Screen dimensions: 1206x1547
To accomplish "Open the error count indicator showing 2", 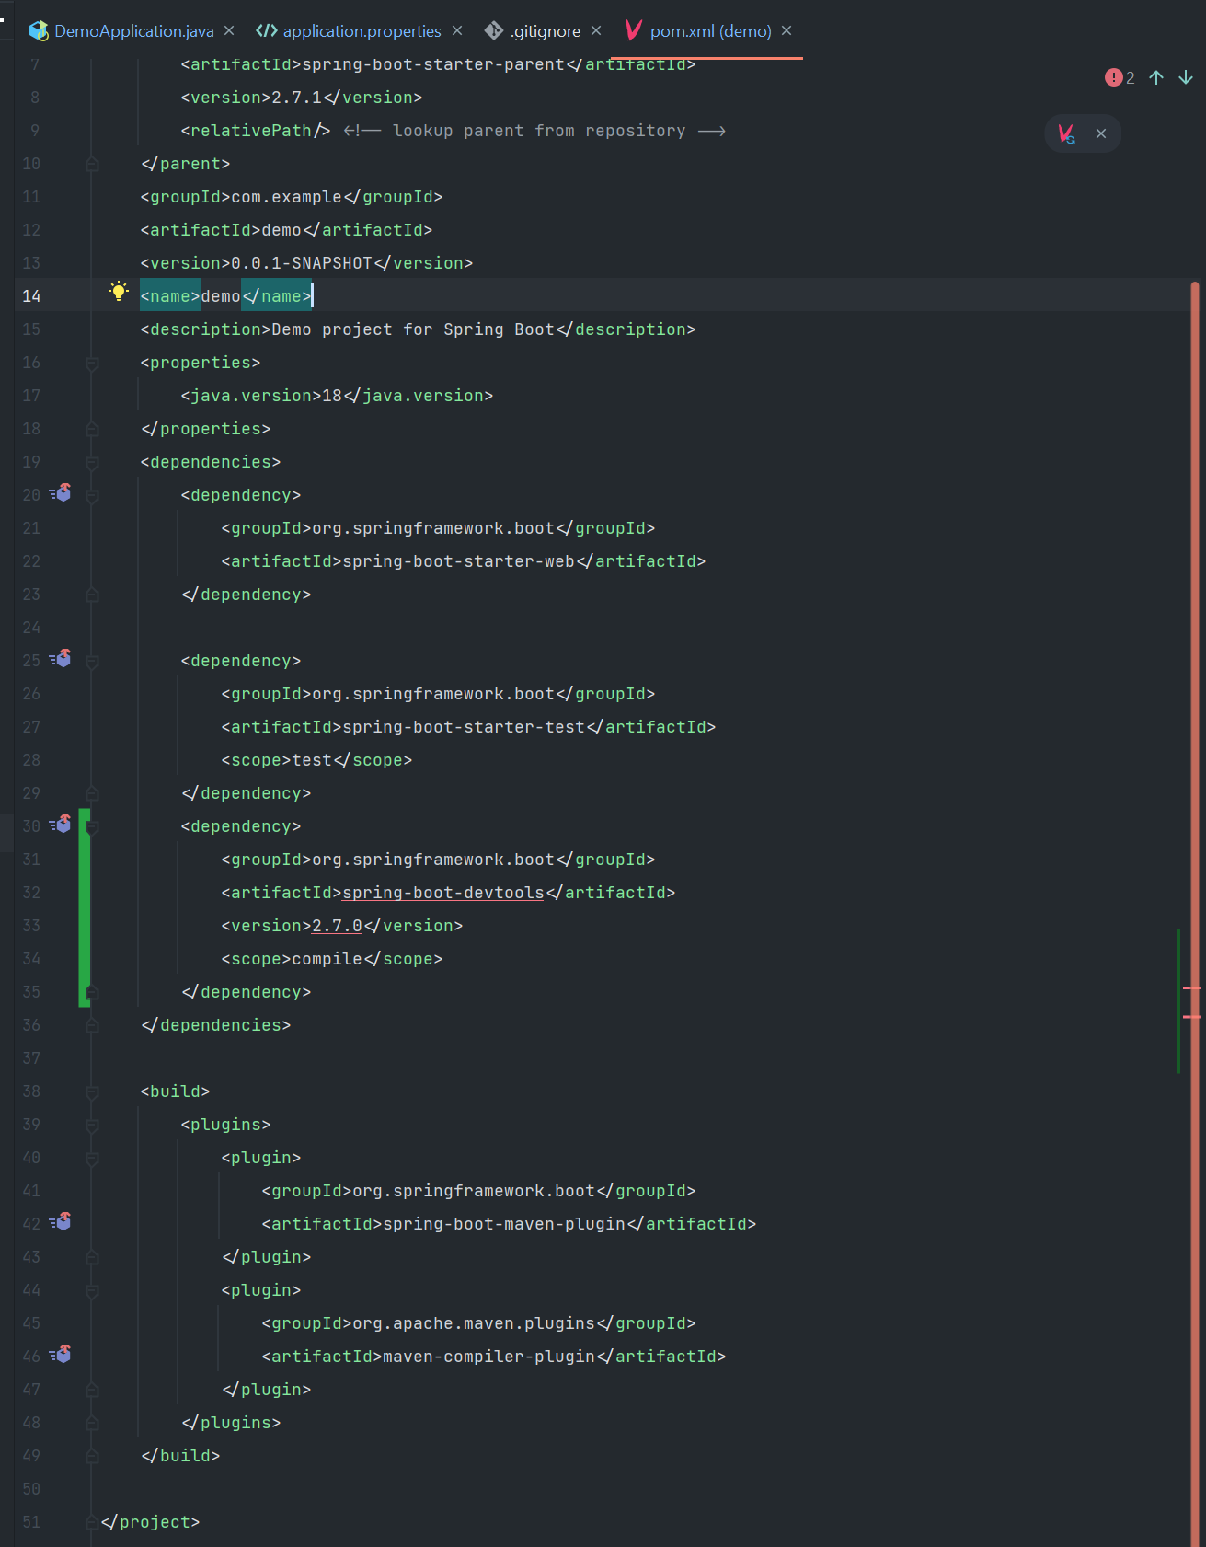I will tap(1120, 78).
